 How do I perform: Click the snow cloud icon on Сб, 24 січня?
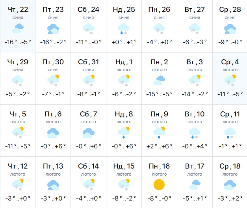click(x=88, y=28)
